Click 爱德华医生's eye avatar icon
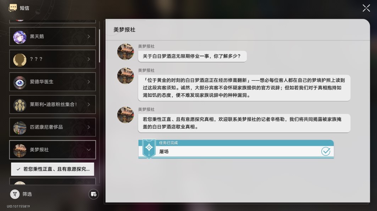This screenshot has height=211, width=377. click(20, 81)
